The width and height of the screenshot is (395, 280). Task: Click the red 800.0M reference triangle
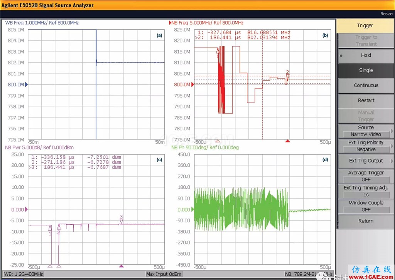[x=193, y=85]
